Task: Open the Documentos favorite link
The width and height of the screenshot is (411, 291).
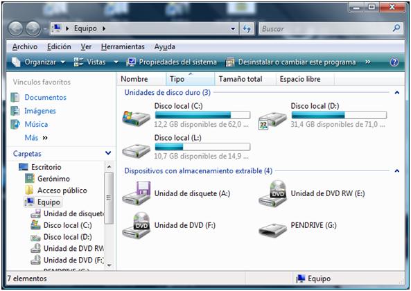Action: pyautogui.click(x=45, y=97)
